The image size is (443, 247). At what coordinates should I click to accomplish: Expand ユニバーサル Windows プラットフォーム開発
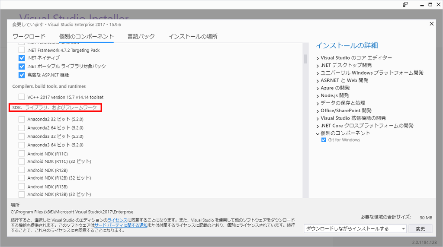coord(318,73)
